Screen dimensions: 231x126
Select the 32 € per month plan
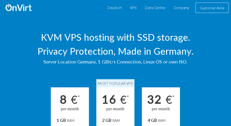pyautogui.click(x=161, y=107)
